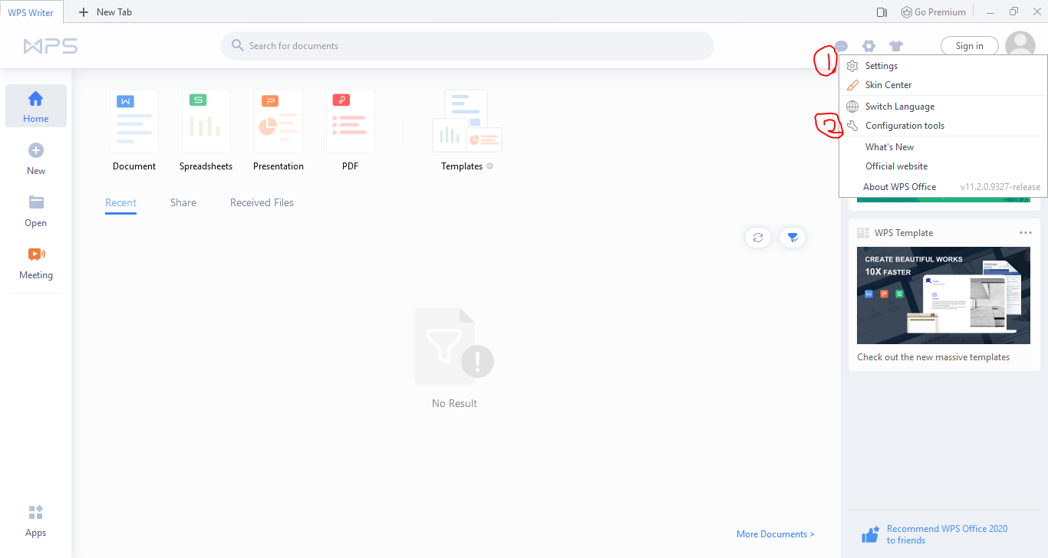
Task: Switch to the Received Files tab
Action: (262, 203)
